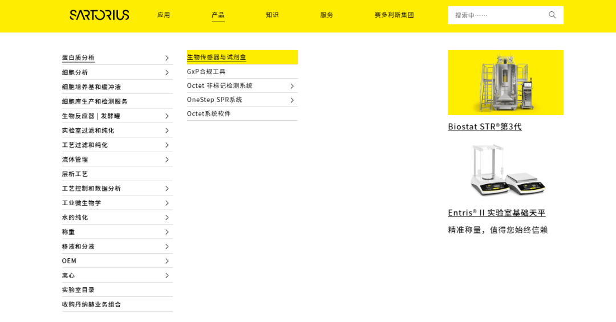Open the 赛多利斯集团 menu
This screenshot has width=616, height=322.
pos(394,15)
